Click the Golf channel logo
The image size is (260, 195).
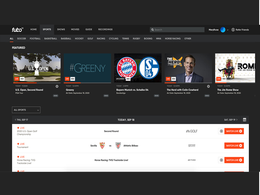191,131
